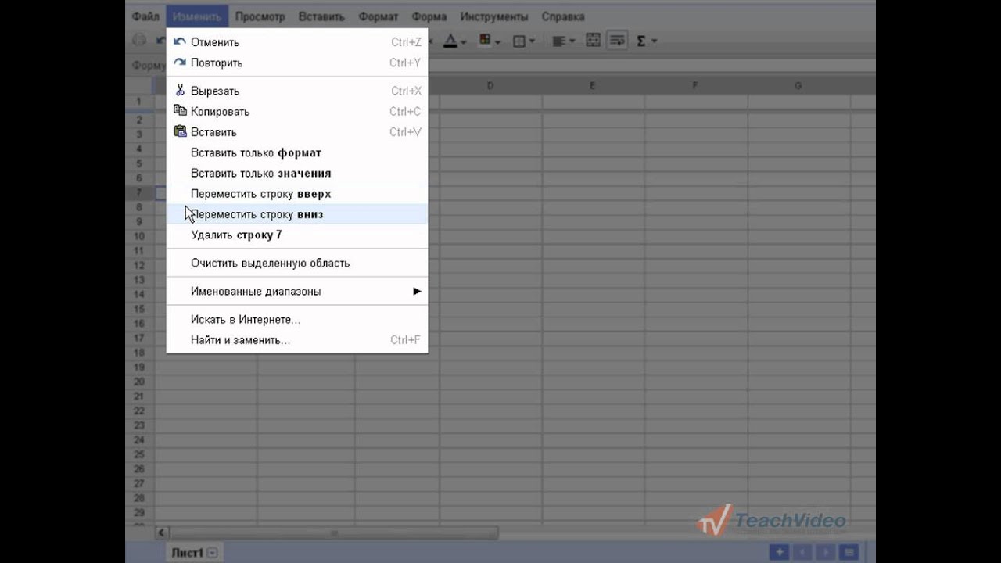
Task: Open the Инструменты menu
Action: [x=493, y=16]
